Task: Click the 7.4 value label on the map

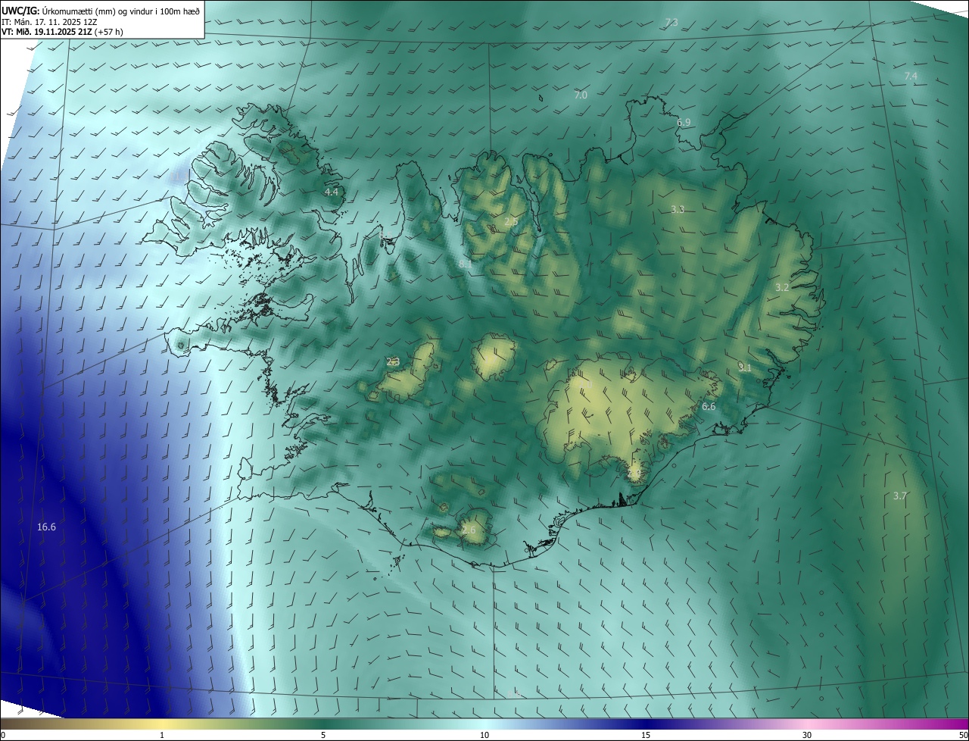Action: click(x=911, y=77)
